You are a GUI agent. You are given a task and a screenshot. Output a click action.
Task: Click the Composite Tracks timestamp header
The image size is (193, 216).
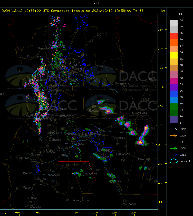[x=73, y=11]
